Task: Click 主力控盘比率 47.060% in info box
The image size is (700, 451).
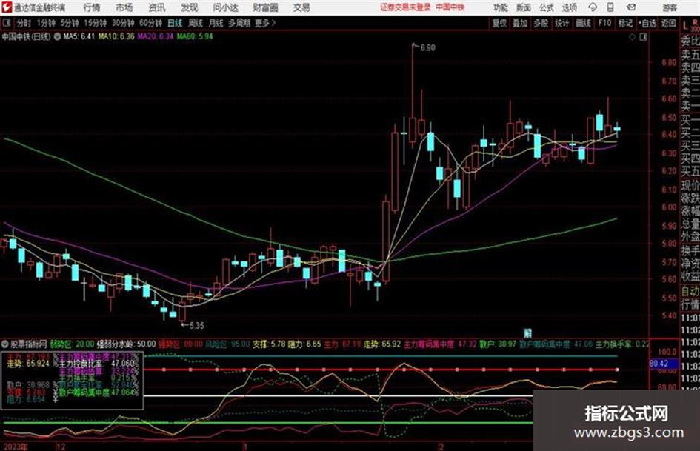Action: [x=99, y=364]
